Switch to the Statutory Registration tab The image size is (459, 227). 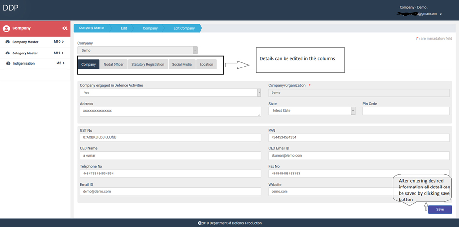tap(148, 64)
